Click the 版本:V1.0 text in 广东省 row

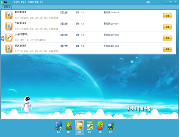(x=80, y=24)
